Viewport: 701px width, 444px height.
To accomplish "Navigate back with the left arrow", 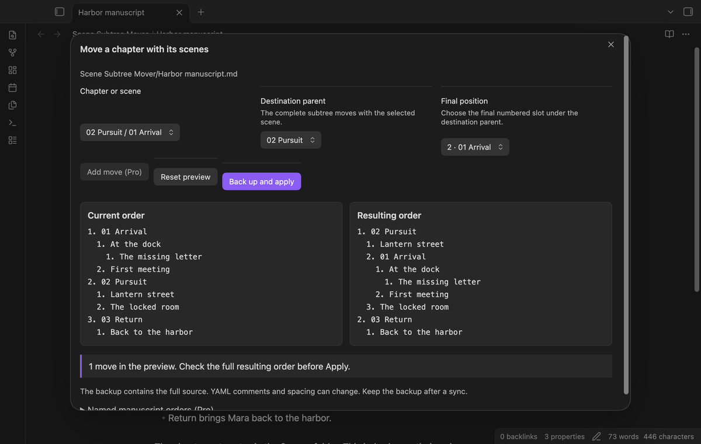I will pyautogui.click(x=41, y=34).
